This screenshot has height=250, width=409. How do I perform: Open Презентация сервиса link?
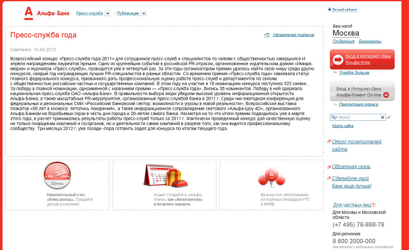tap(359, 104)
